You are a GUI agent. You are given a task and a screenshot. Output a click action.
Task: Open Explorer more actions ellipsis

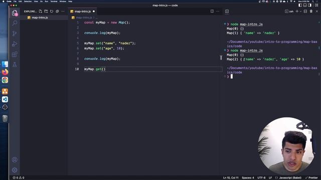pyautogui.click(x=63, y=11)
